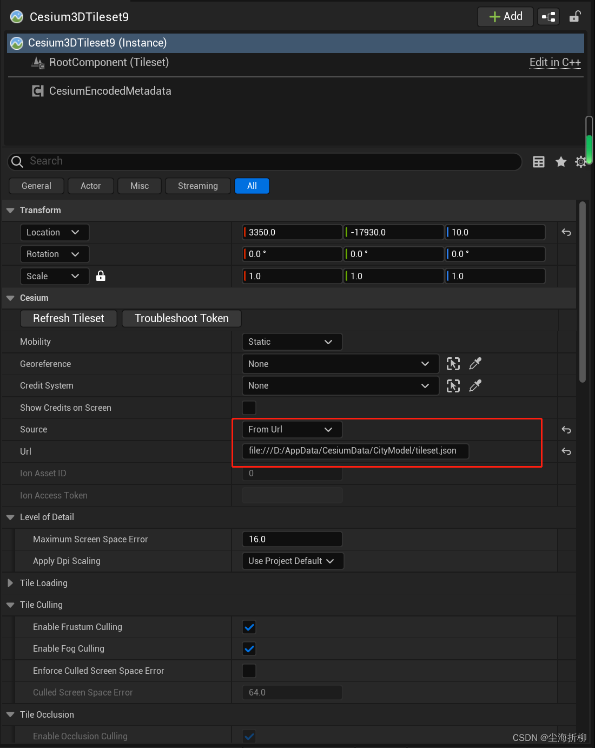Click the Rotation X value field

coord(293,254)
